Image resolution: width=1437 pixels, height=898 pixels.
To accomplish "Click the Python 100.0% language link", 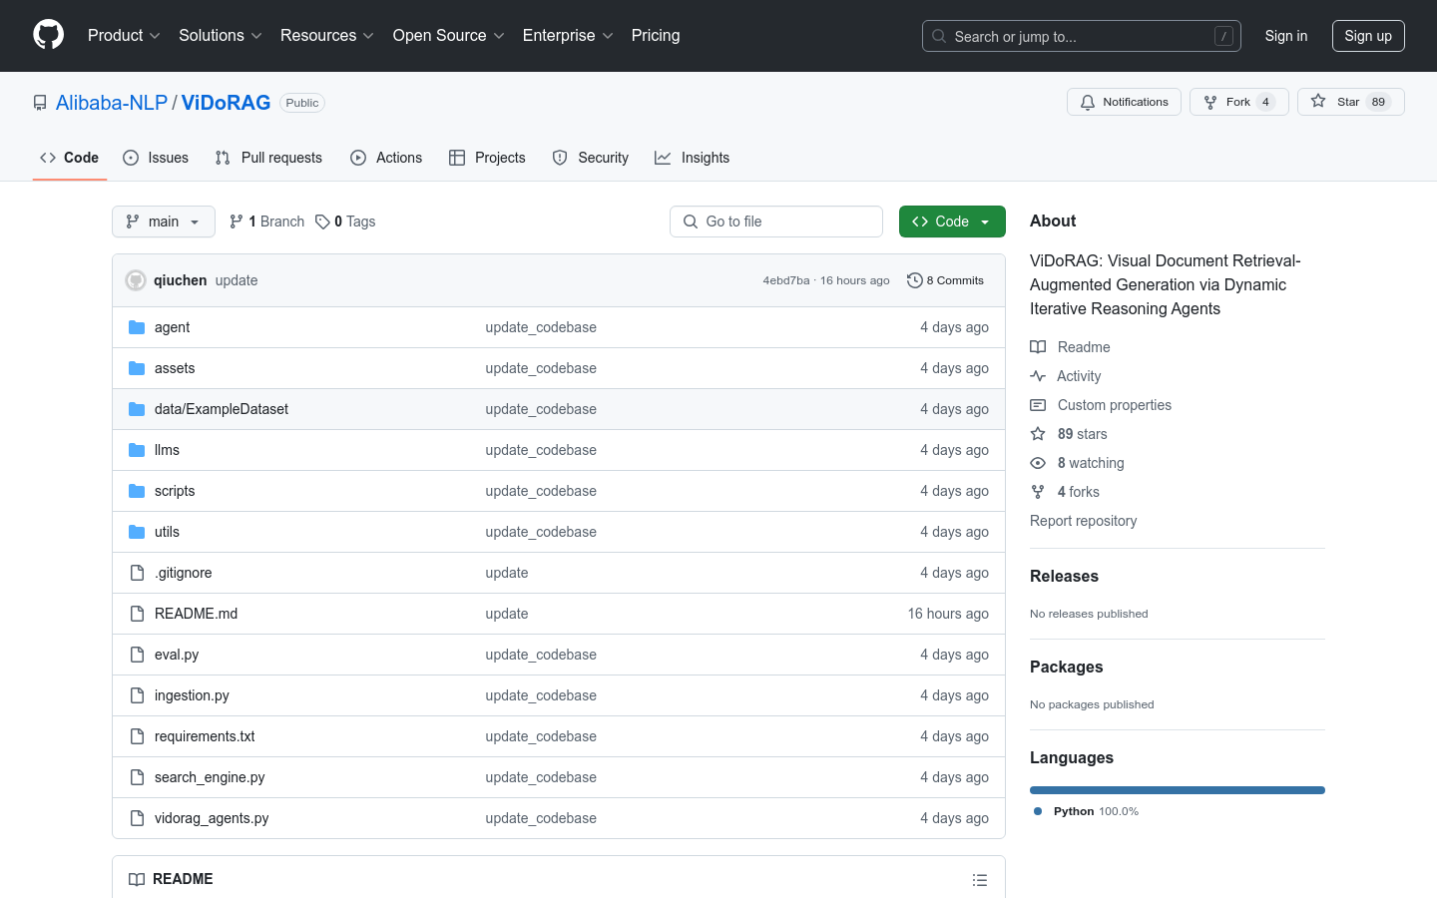I will [1086, 811].
